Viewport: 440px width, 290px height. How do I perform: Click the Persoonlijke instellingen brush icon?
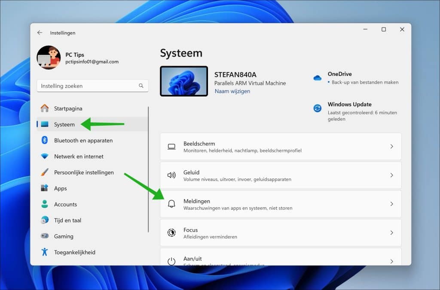click(45, 172)
